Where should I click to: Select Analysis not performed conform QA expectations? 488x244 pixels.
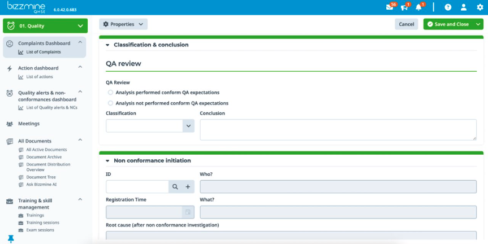pos(110,103)
